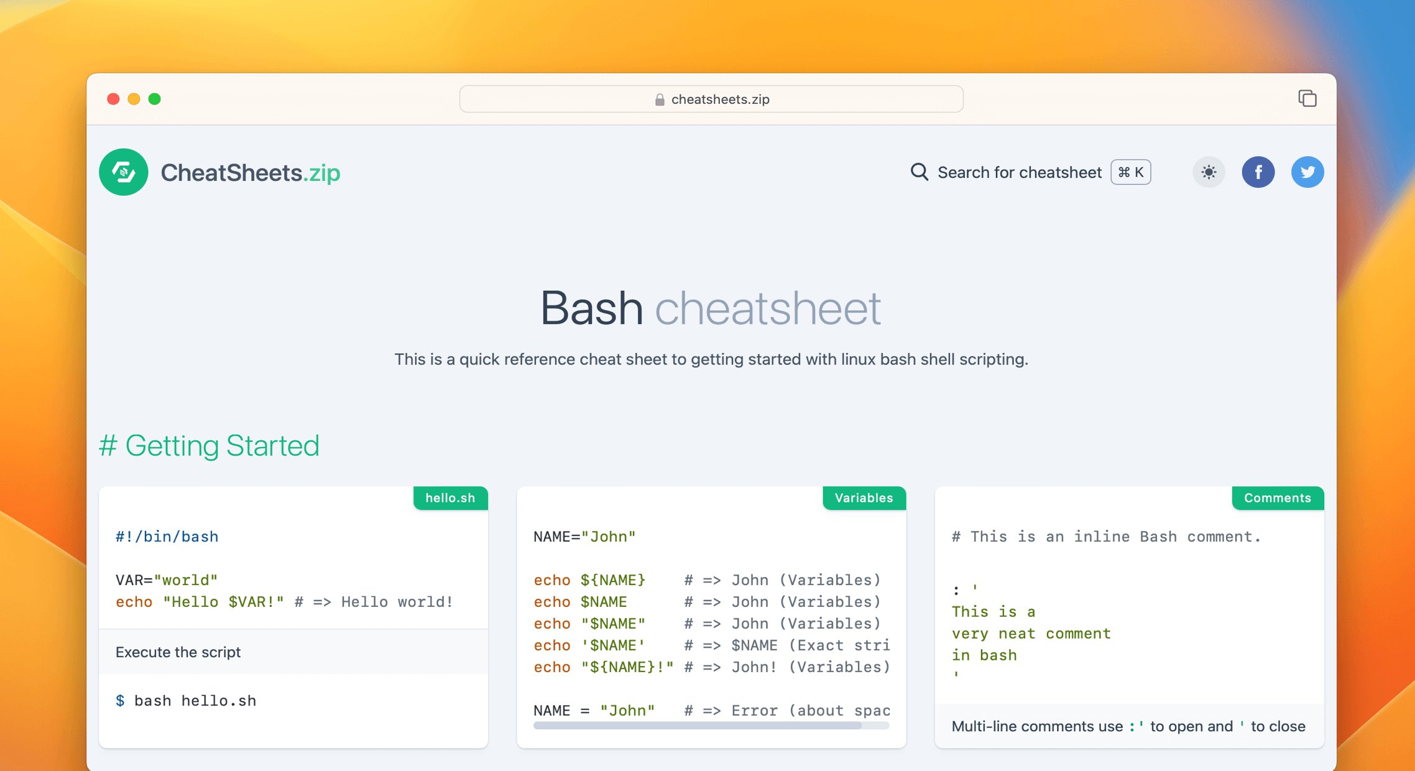Screen dimensions: 1415x771
Task: Click the ⌘K keyboard shortcut badge
Action: point(1130,172)
